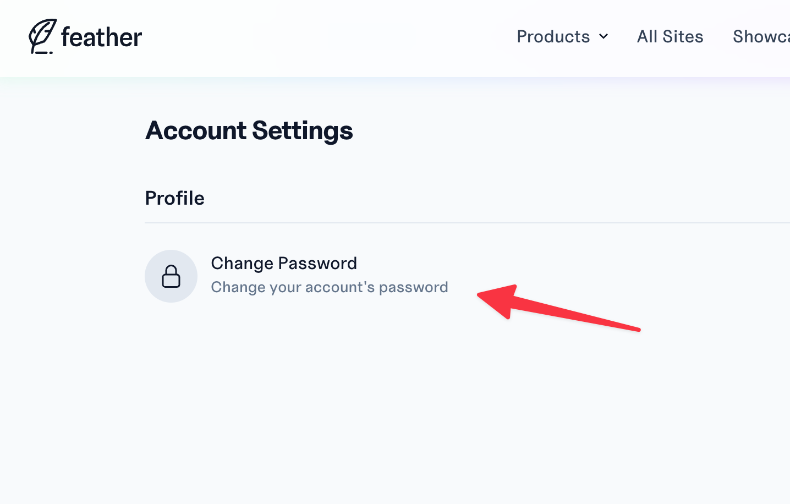Go to All Sites
The width and height of the screenshot is (790, 504).
[670, 37]
